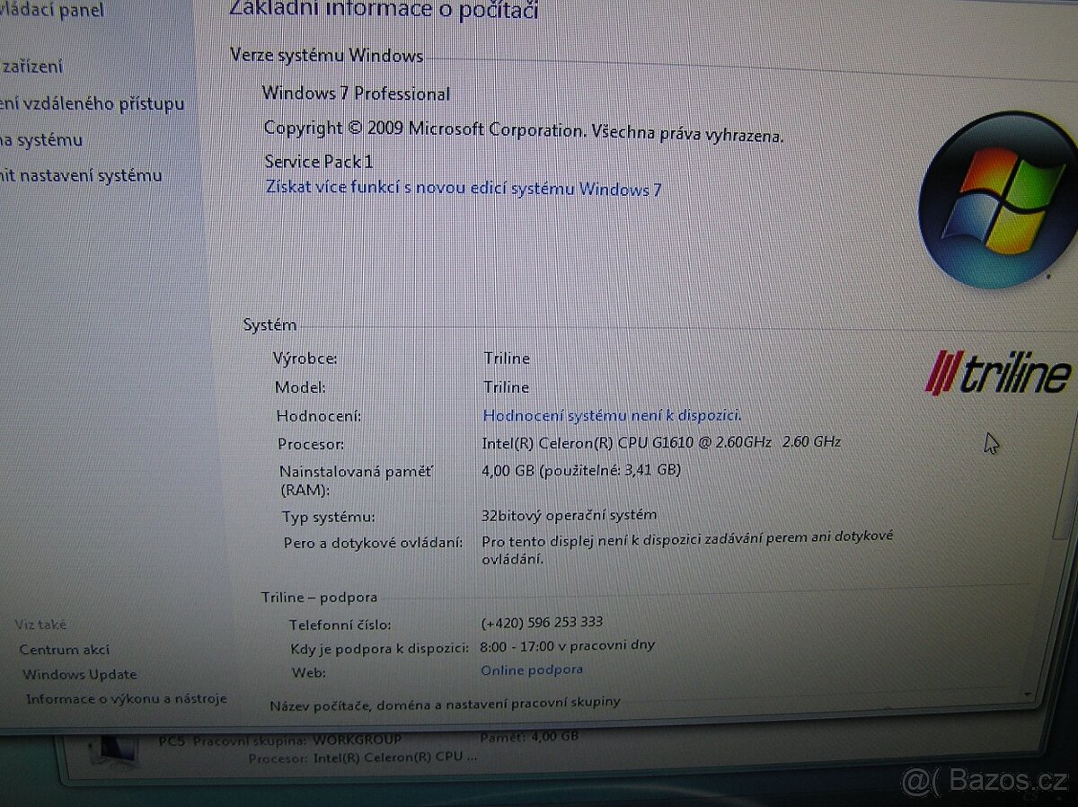Select the Service Pack 1 text
This screenshot has height=807, width=1078.
(x=318, y=162)
